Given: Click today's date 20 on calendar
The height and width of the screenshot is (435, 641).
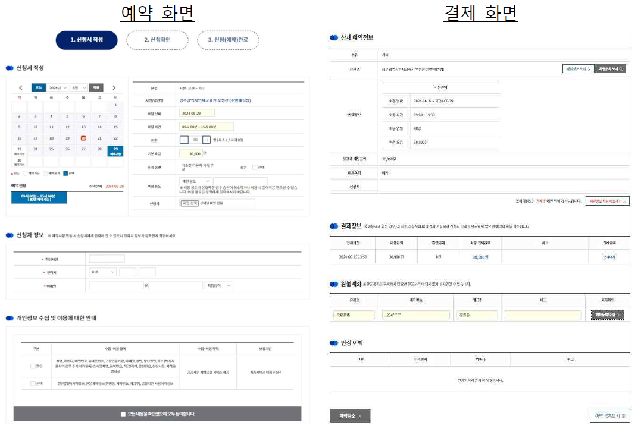Looking at the screenshot, I should pyautogui.click(x=83, y=138).
